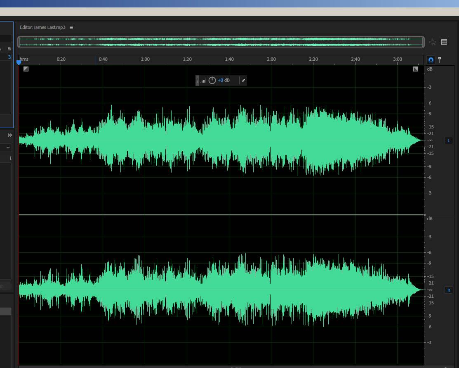Click timeline ruler at 2:20
459x368 pixels.
[313, 59]
